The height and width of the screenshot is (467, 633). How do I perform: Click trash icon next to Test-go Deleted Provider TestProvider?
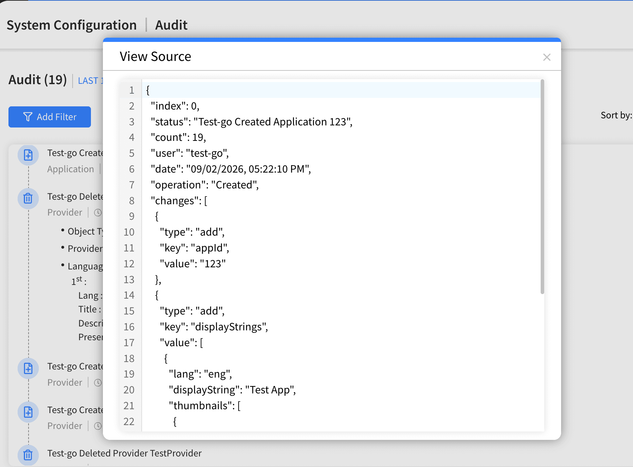(x=28, y=455)
